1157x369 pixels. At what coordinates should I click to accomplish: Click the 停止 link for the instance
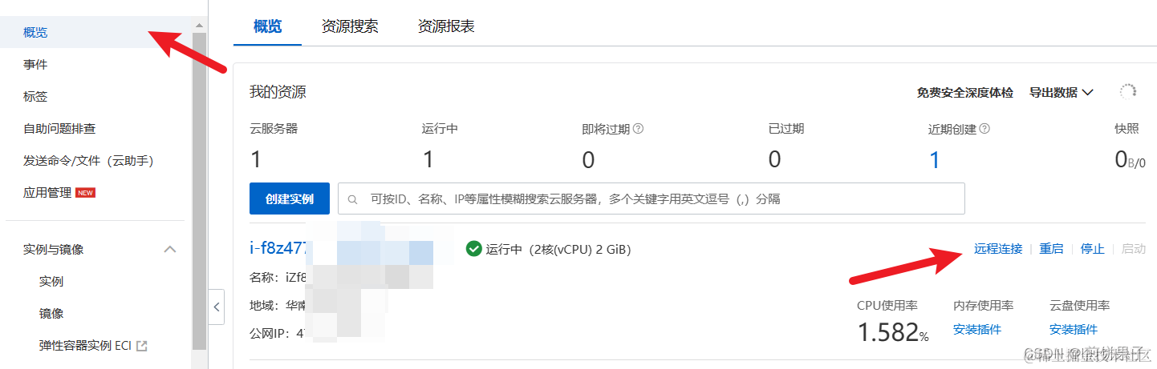[1093, 249]
